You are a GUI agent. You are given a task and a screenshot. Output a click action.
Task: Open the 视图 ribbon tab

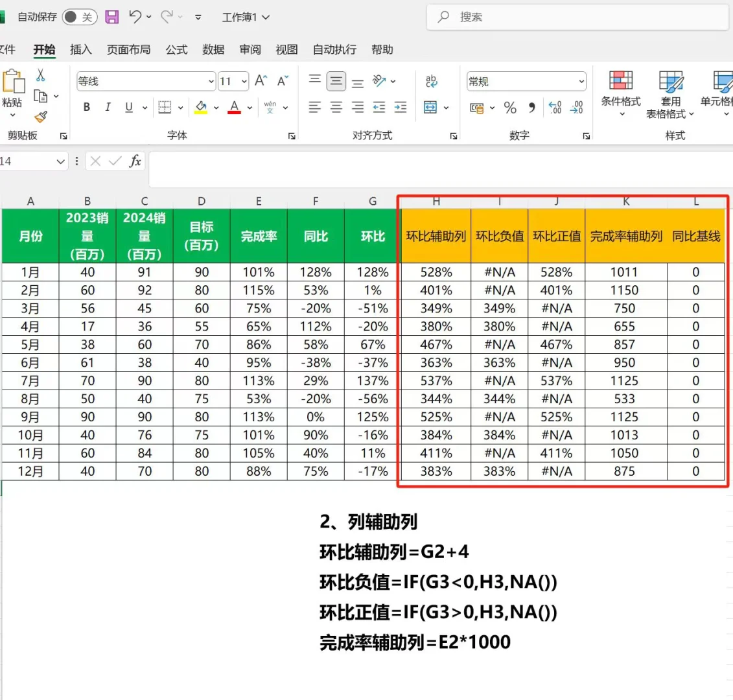click(286, 49)
